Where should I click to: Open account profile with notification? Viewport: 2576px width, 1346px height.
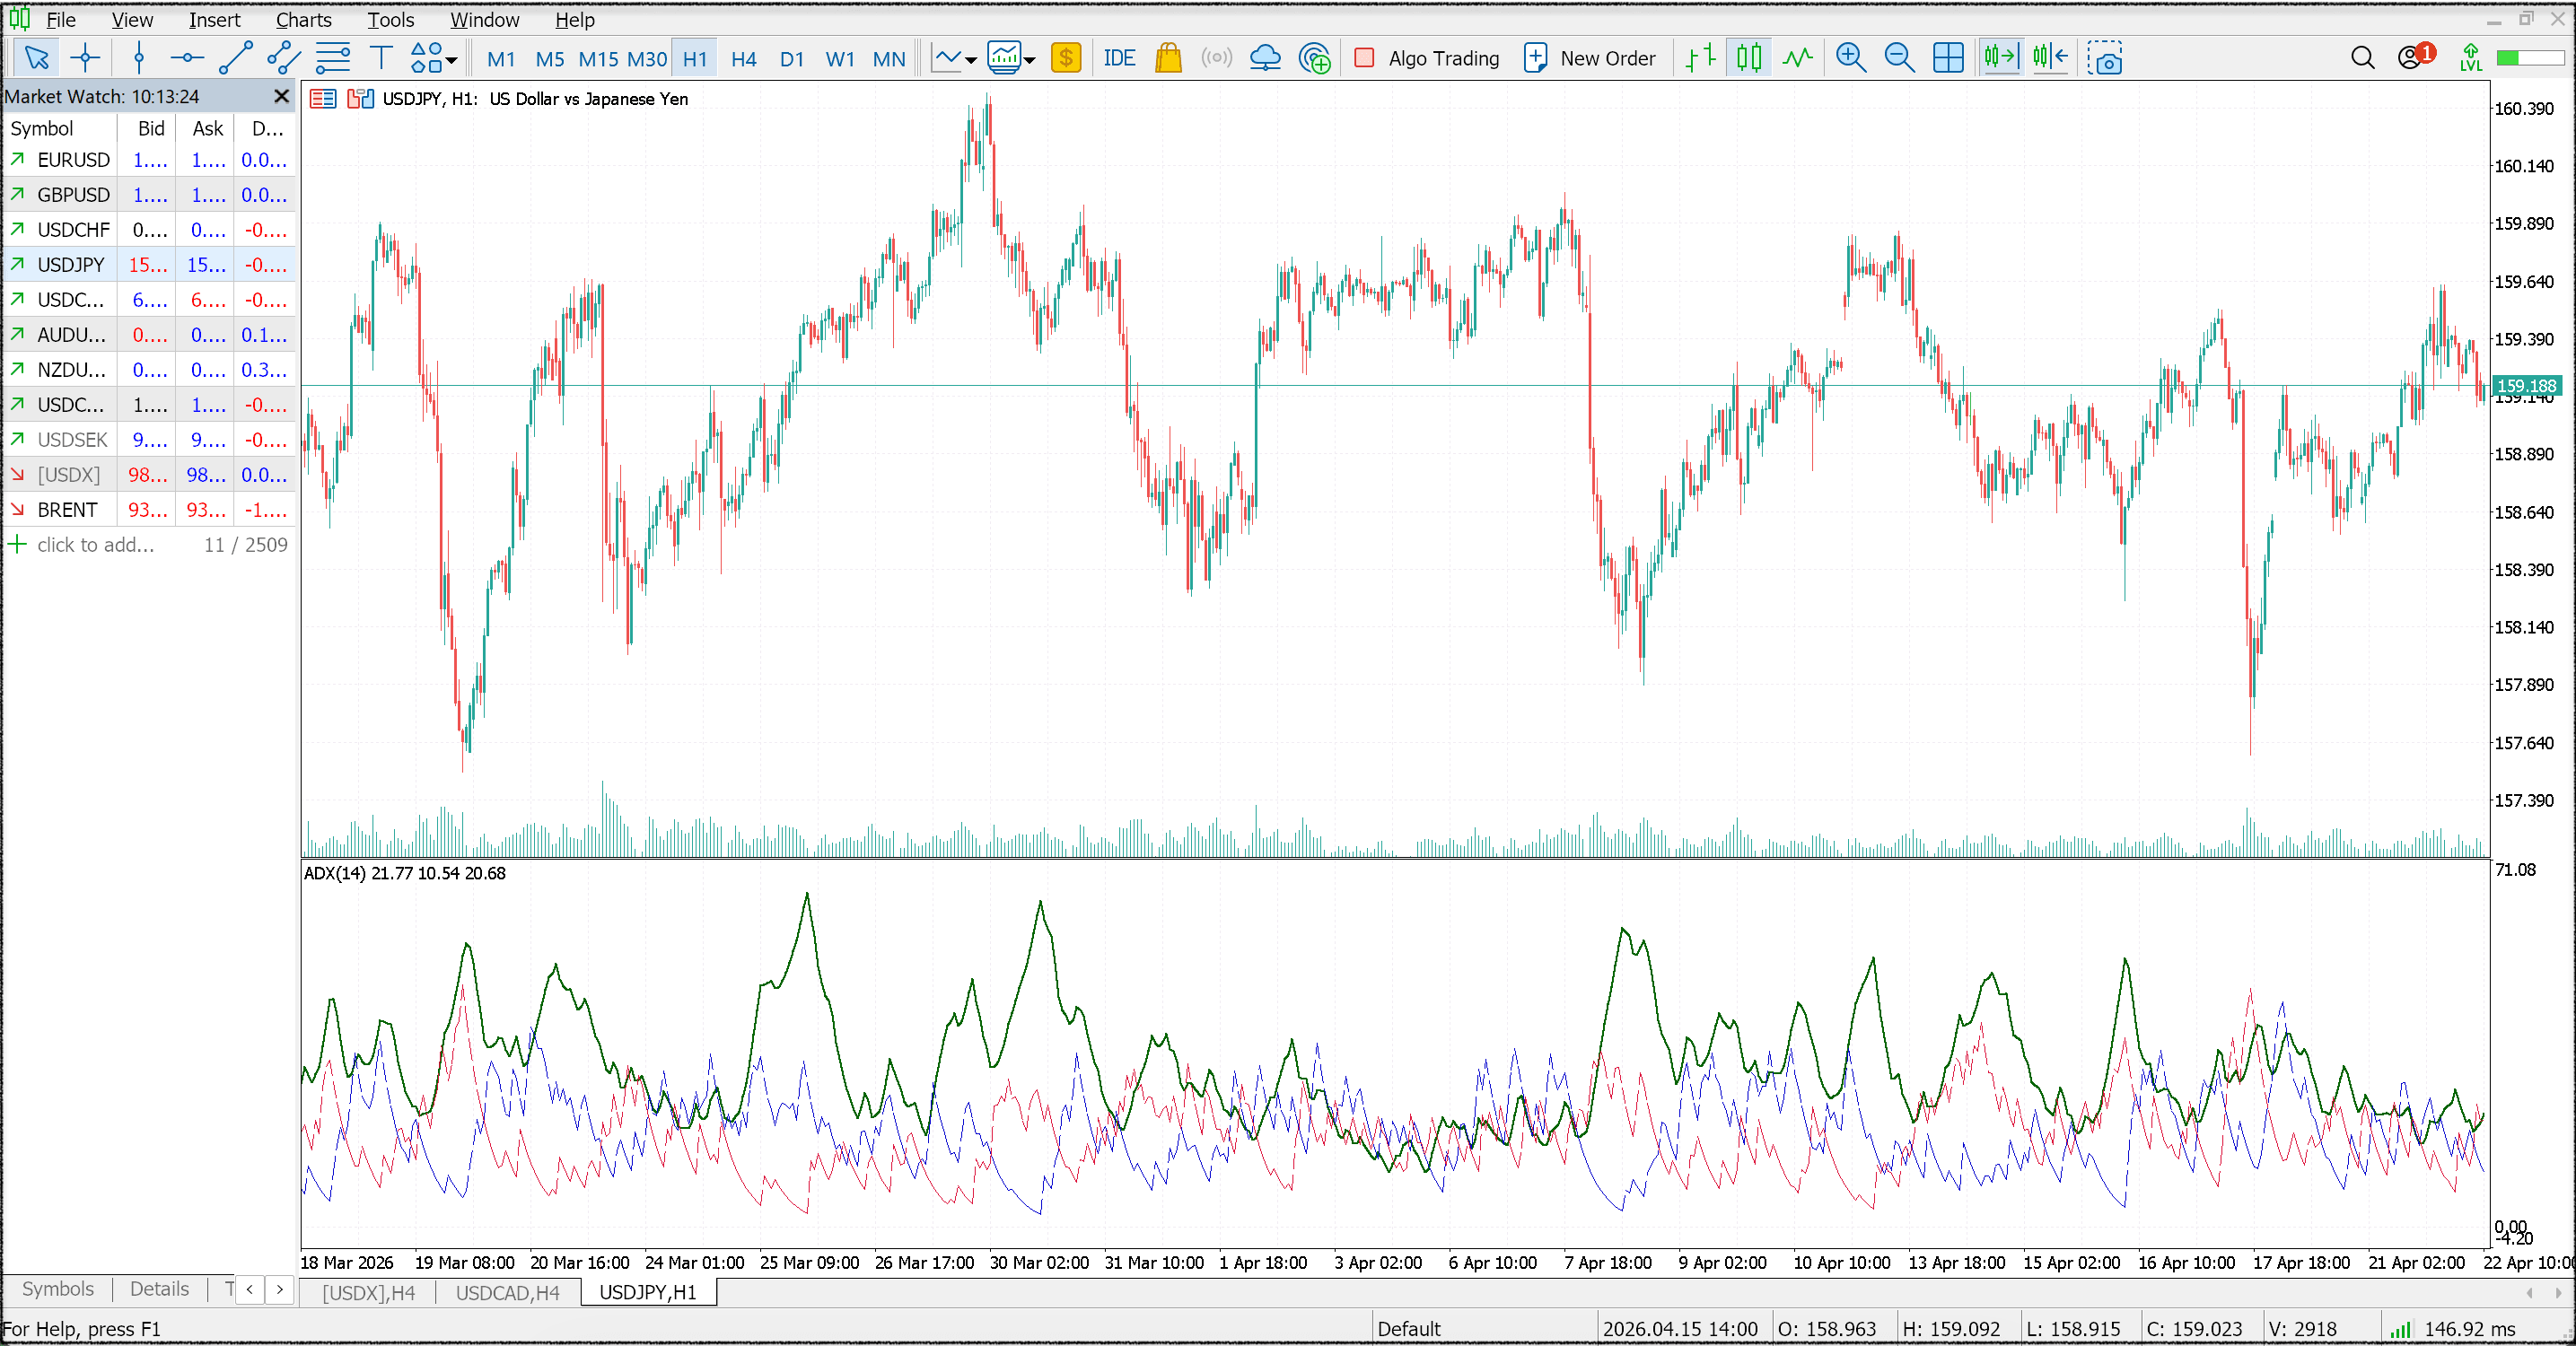coord(2416,56)
